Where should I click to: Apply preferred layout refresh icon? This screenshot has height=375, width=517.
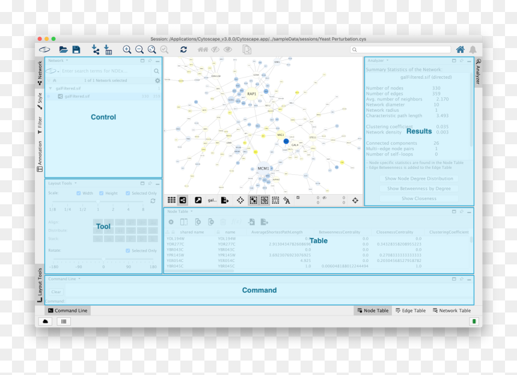point(183,50)
